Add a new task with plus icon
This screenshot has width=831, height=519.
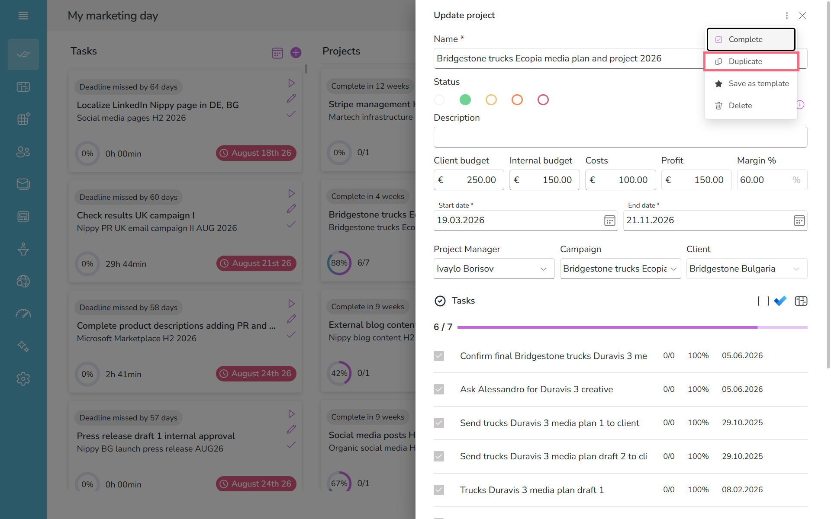tap(296, 53)
